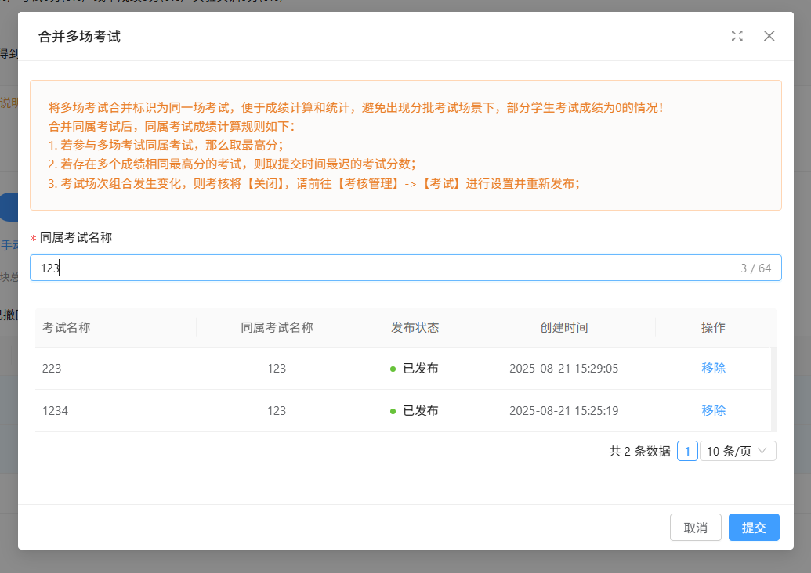811x573 pixels.
Task: Select page 1 in pagination
Action: [x=687, y=451]
